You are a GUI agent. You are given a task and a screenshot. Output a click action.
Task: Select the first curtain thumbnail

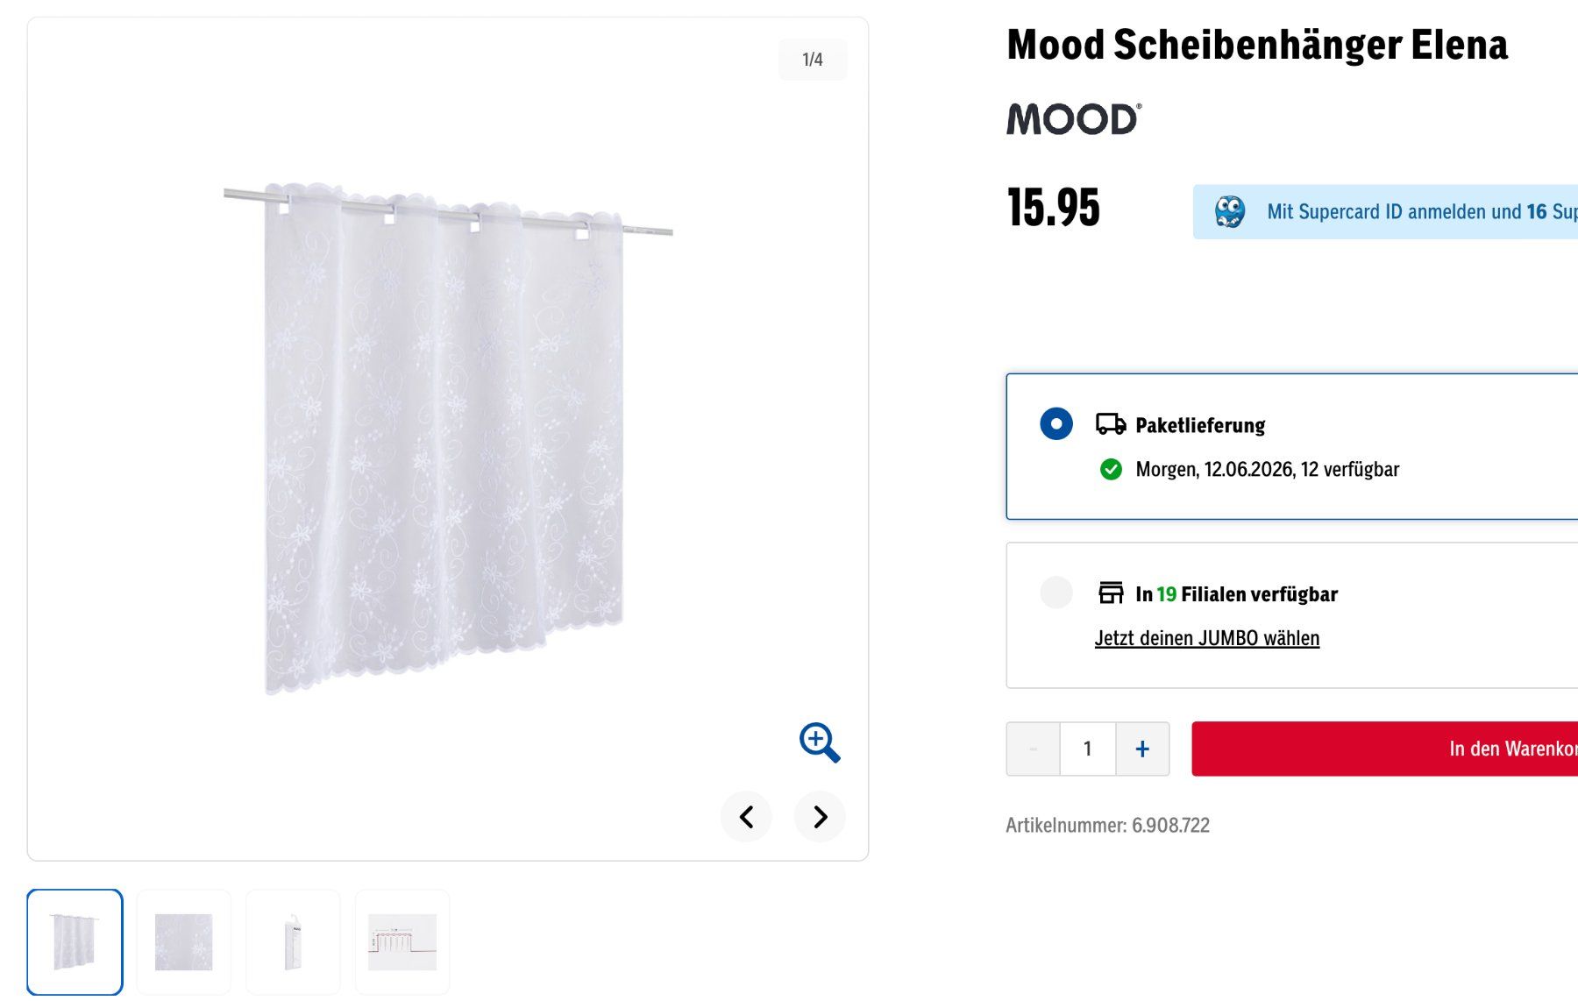coord(75,942)
